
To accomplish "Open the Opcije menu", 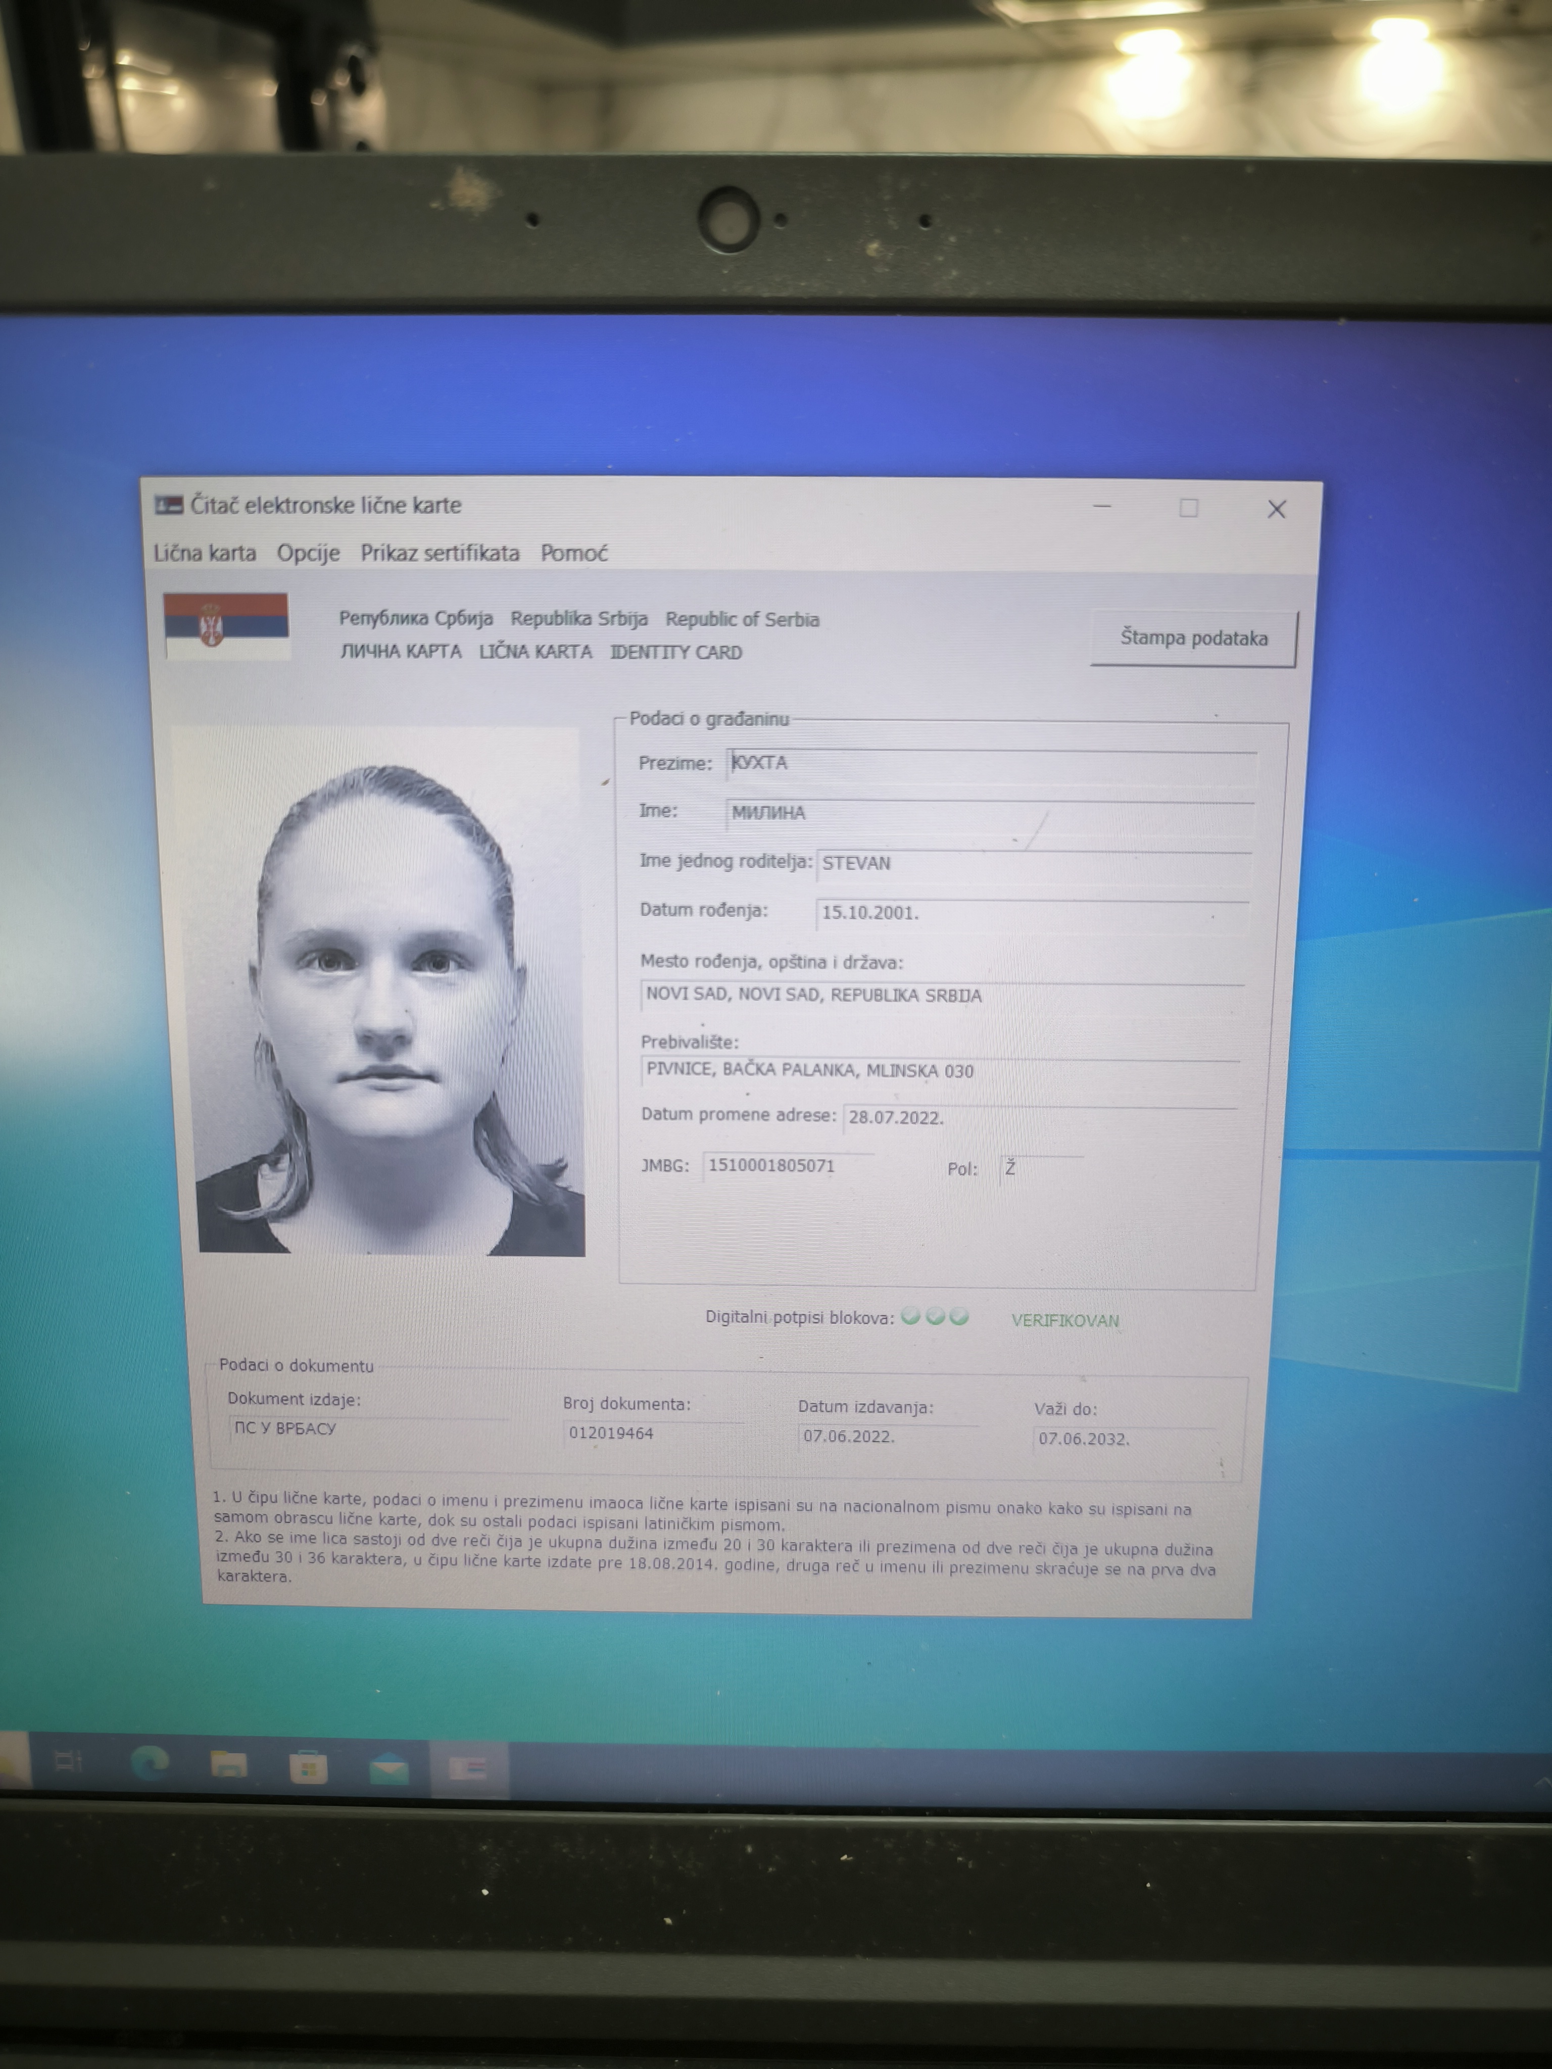I will click(308, 553).
